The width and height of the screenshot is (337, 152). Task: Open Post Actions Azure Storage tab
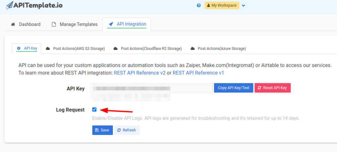[219, 49]
